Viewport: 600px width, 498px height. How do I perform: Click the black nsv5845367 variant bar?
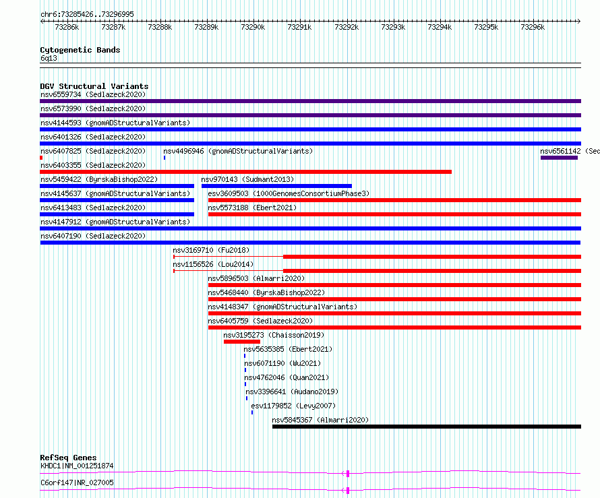click(x=427, y=427)
